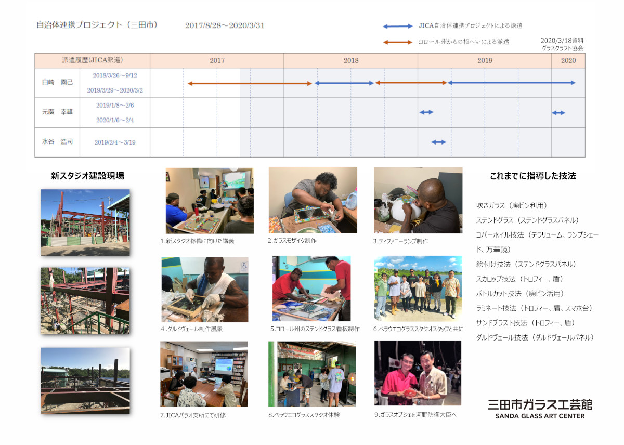Open photo 1 of the new studio lecture
Screen dimensions: 624x445
[210, 201]
